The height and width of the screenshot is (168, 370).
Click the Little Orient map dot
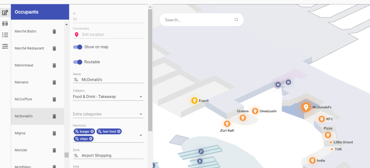click(331, 142)
